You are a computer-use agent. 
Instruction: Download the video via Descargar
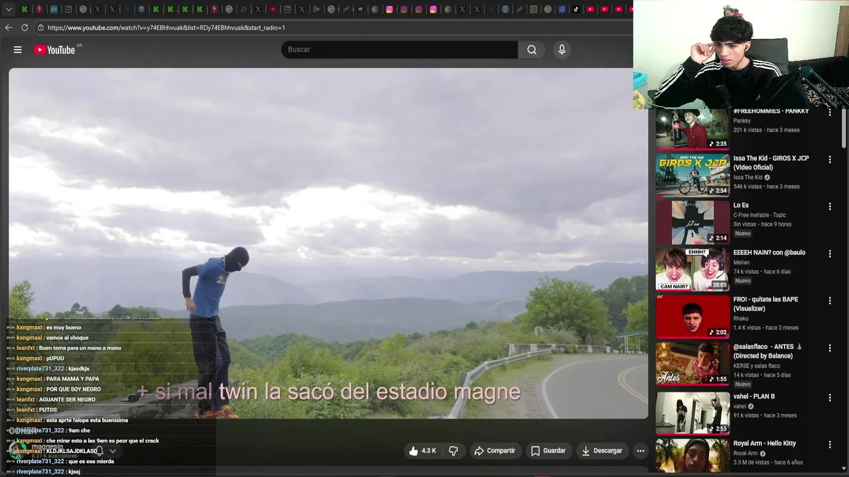(x=602, y=450)
